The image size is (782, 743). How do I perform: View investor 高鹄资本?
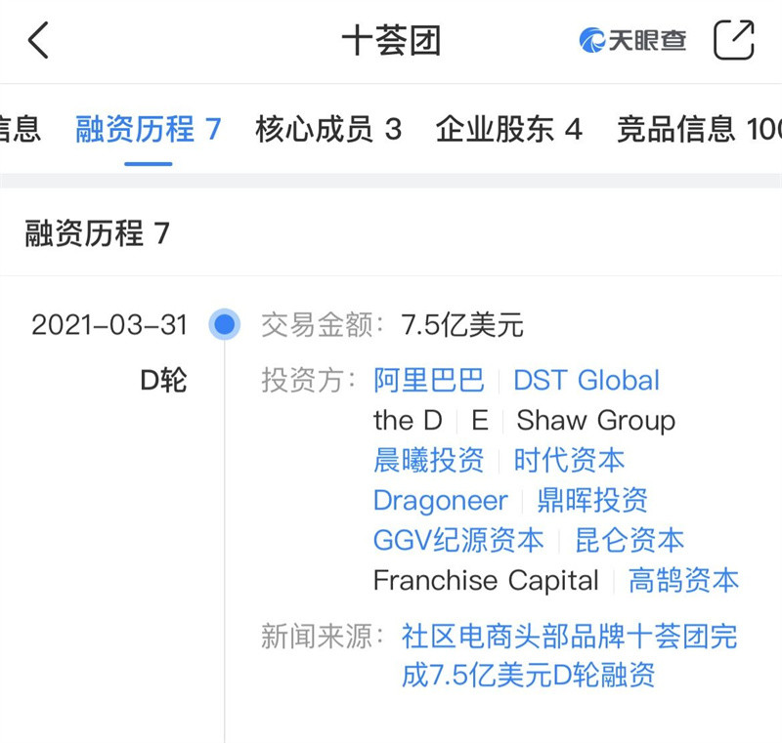click(x=683, y=580)
